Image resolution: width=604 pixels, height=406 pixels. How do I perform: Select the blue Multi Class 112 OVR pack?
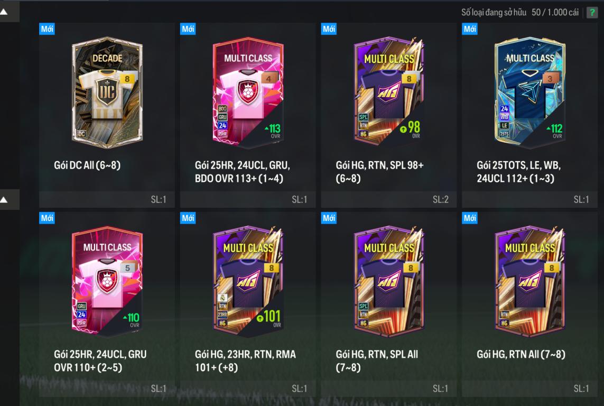[x=530, y=93]
